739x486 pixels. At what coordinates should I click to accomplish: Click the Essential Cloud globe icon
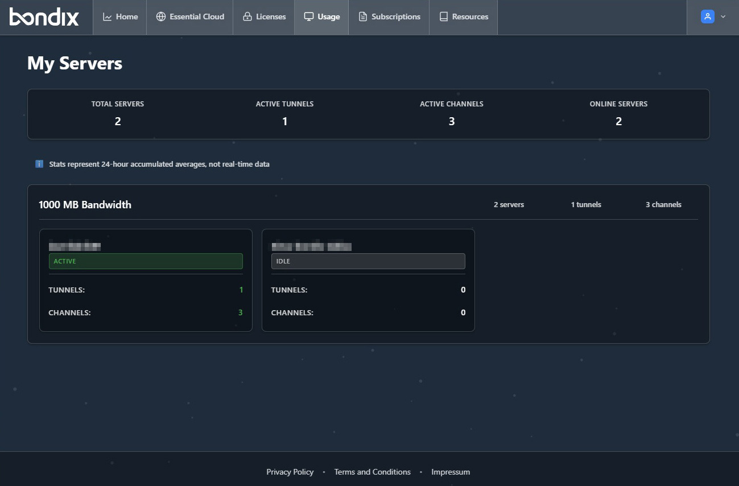(x=161, y=17)
